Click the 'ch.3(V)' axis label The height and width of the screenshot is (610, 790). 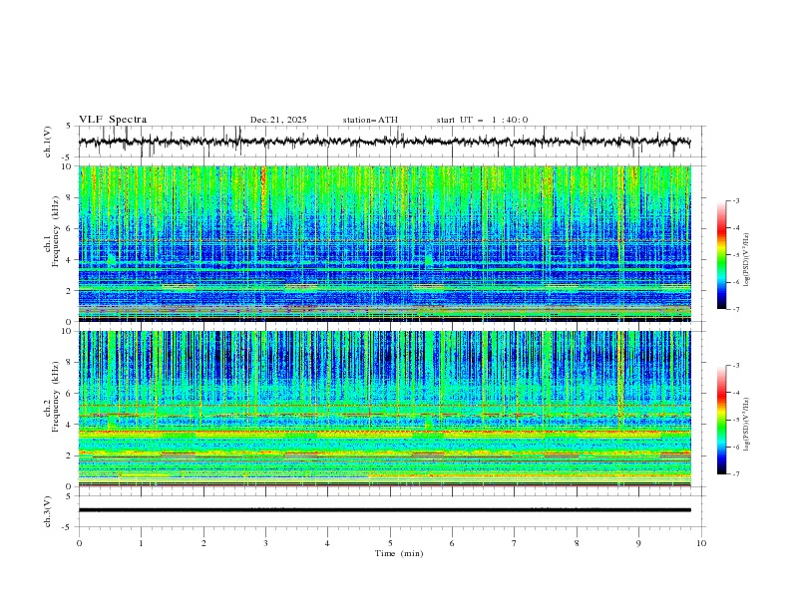pos(48,511)
